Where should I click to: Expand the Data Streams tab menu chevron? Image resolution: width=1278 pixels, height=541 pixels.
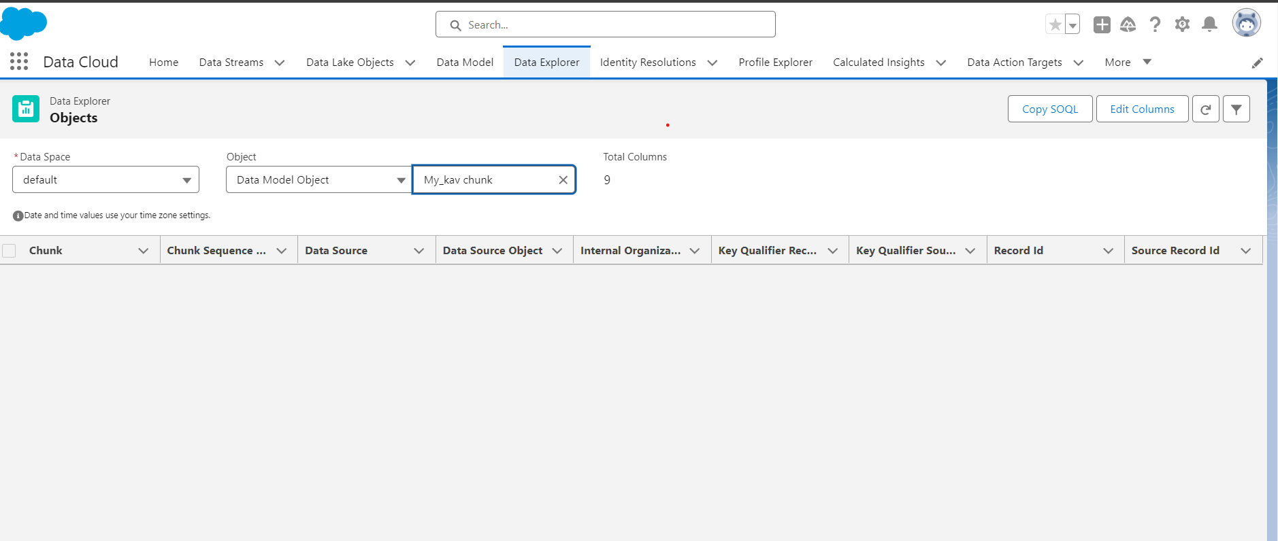click(280, 63)
